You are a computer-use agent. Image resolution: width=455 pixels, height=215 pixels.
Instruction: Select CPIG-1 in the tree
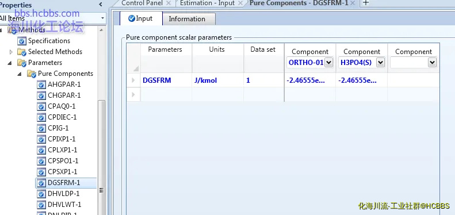(58, 128)
